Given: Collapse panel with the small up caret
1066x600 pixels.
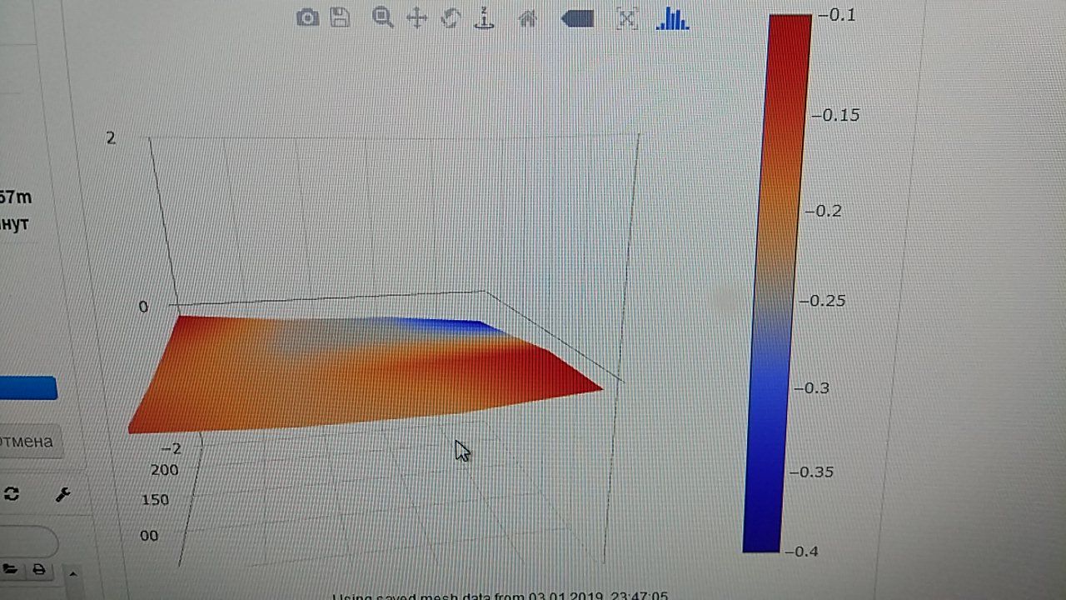Looking at the screenshot, I should 72,574.
